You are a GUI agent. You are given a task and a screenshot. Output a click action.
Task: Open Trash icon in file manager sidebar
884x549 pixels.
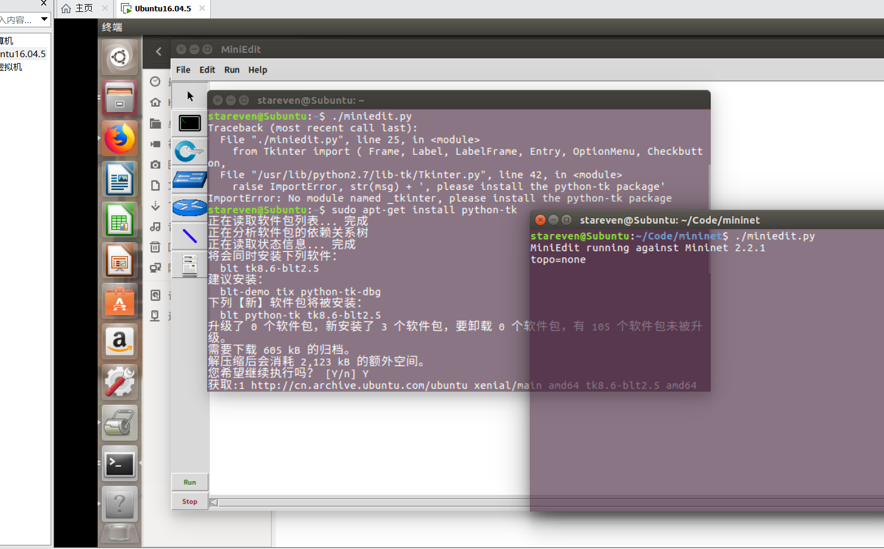(155, 247)
